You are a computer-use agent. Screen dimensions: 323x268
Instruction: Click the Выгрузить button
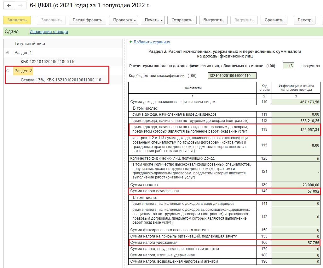[x=213, y=20]
